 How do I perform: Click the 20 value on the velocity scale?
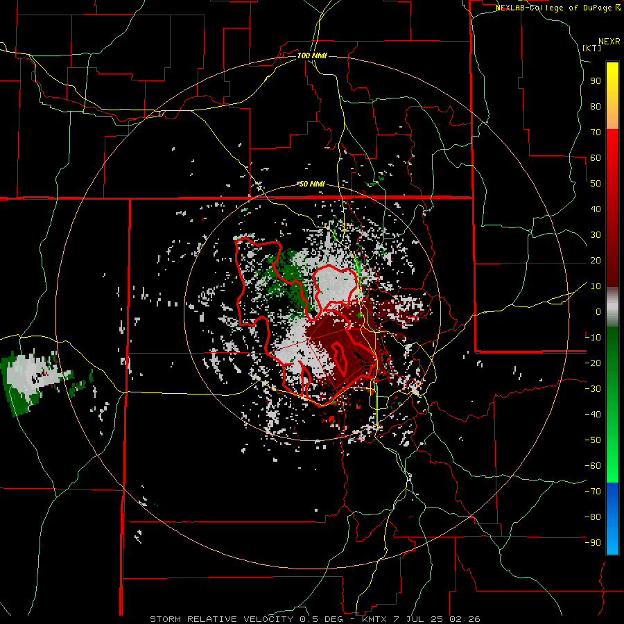[596, 261]
